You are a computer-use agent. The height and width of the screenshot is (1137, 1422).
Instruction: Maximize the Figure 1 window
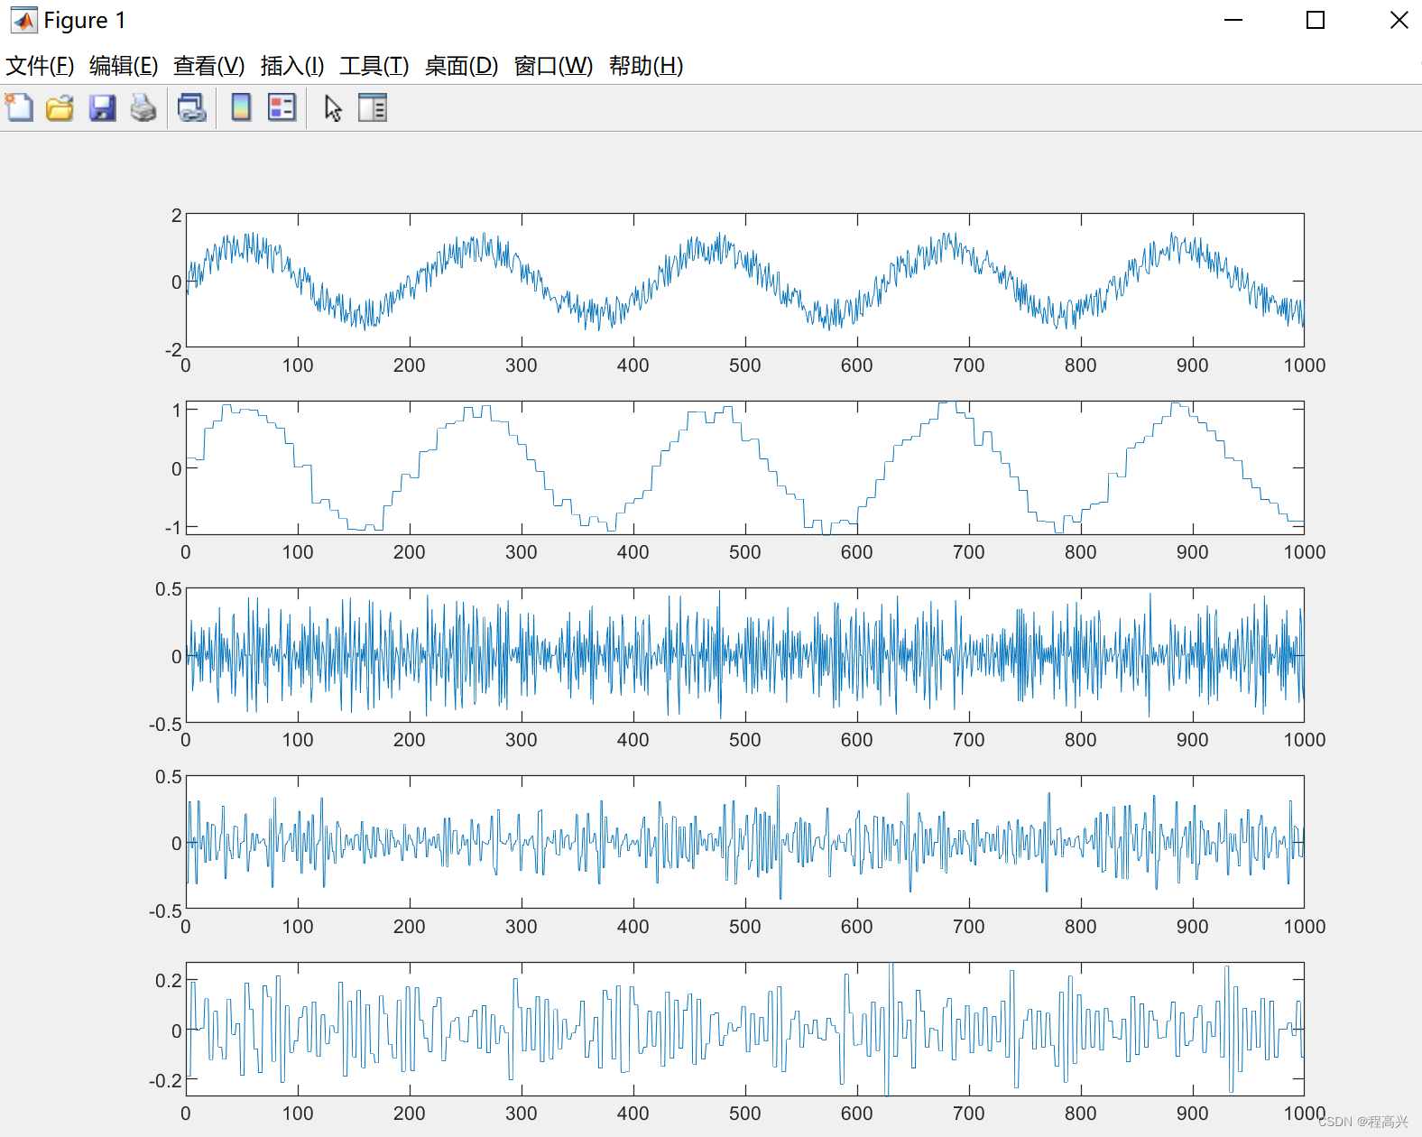pyautogui.click(x=1316, y=20)
